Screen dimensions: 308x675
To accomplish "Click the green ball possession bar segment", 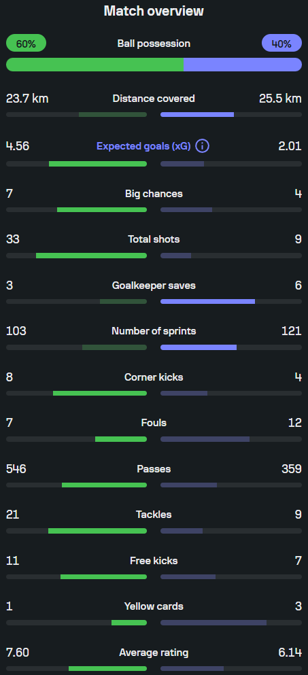I will click(95, 65).
